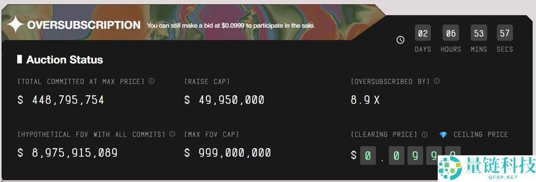Open info icon next to Clearing Price
The image size is (536, 182).
tap(424, 134)
